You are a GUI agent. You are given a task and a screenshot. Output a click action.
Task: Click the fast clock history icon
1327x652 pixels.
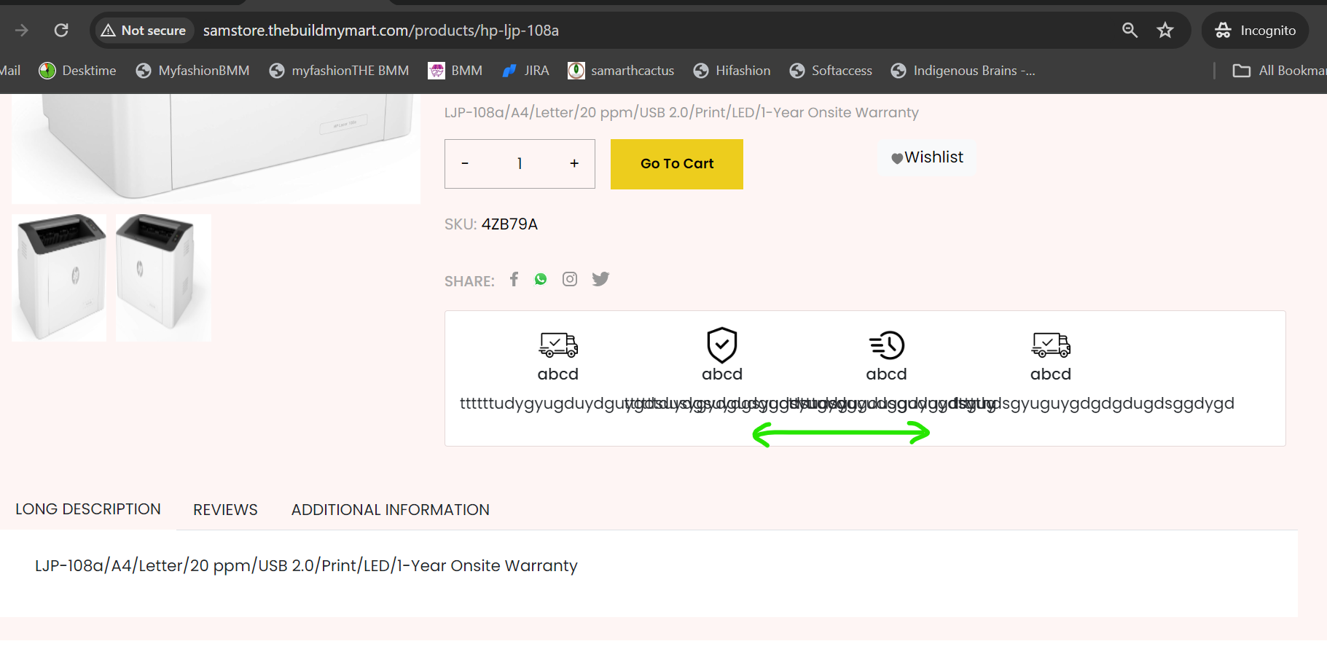click(887, 345)
